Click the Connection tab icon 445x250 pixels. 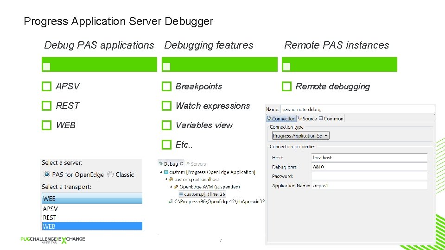(269, 119)
